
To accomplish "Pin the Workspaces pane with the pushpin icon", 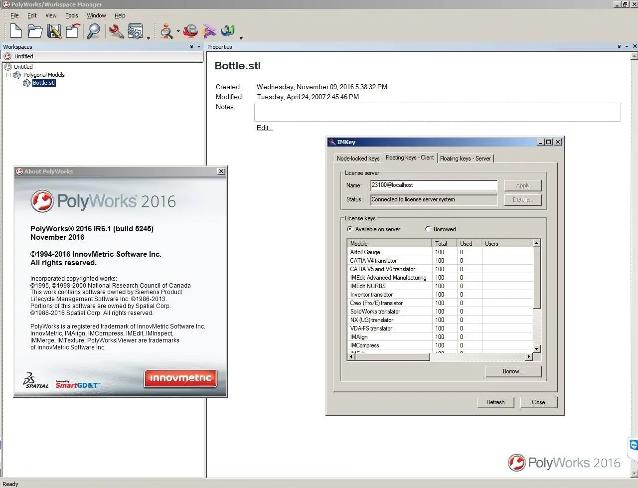I will [x=191, y=47].
